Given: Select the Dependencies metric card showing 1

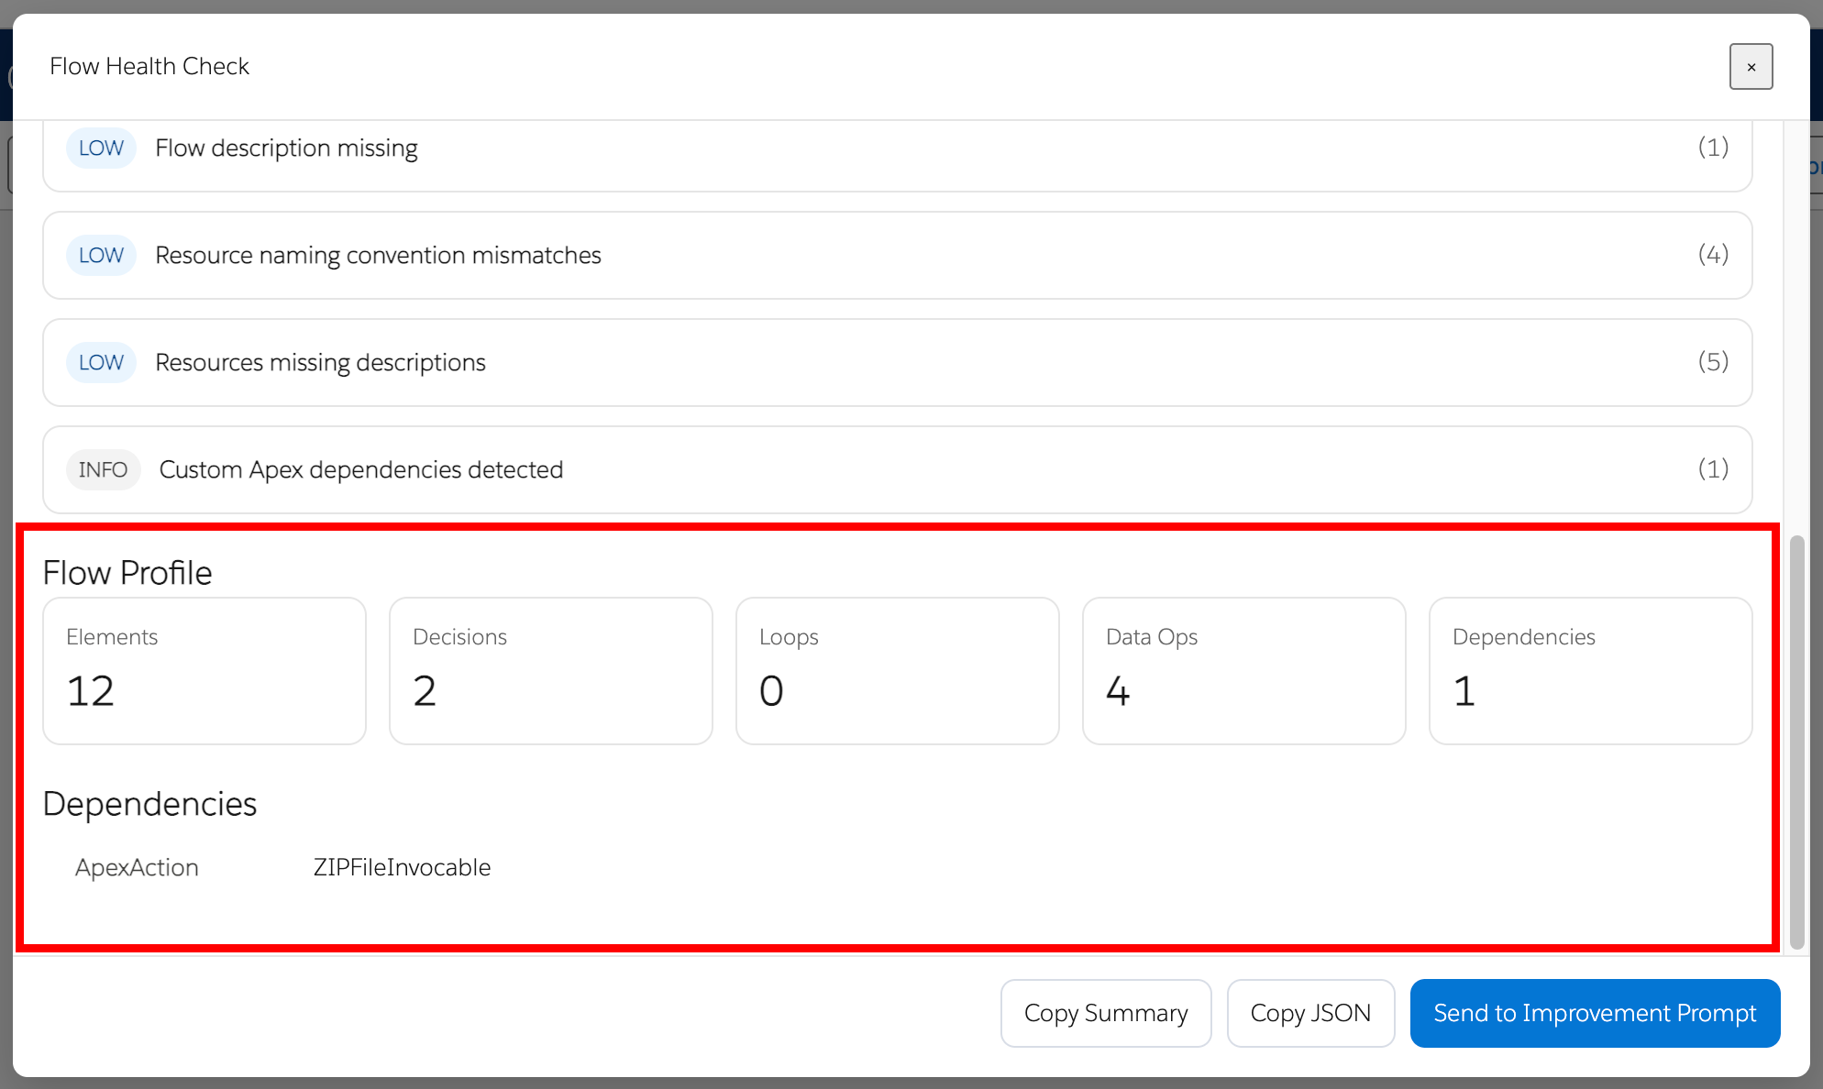Looking at the screenshot, I should coord(1590,670).
